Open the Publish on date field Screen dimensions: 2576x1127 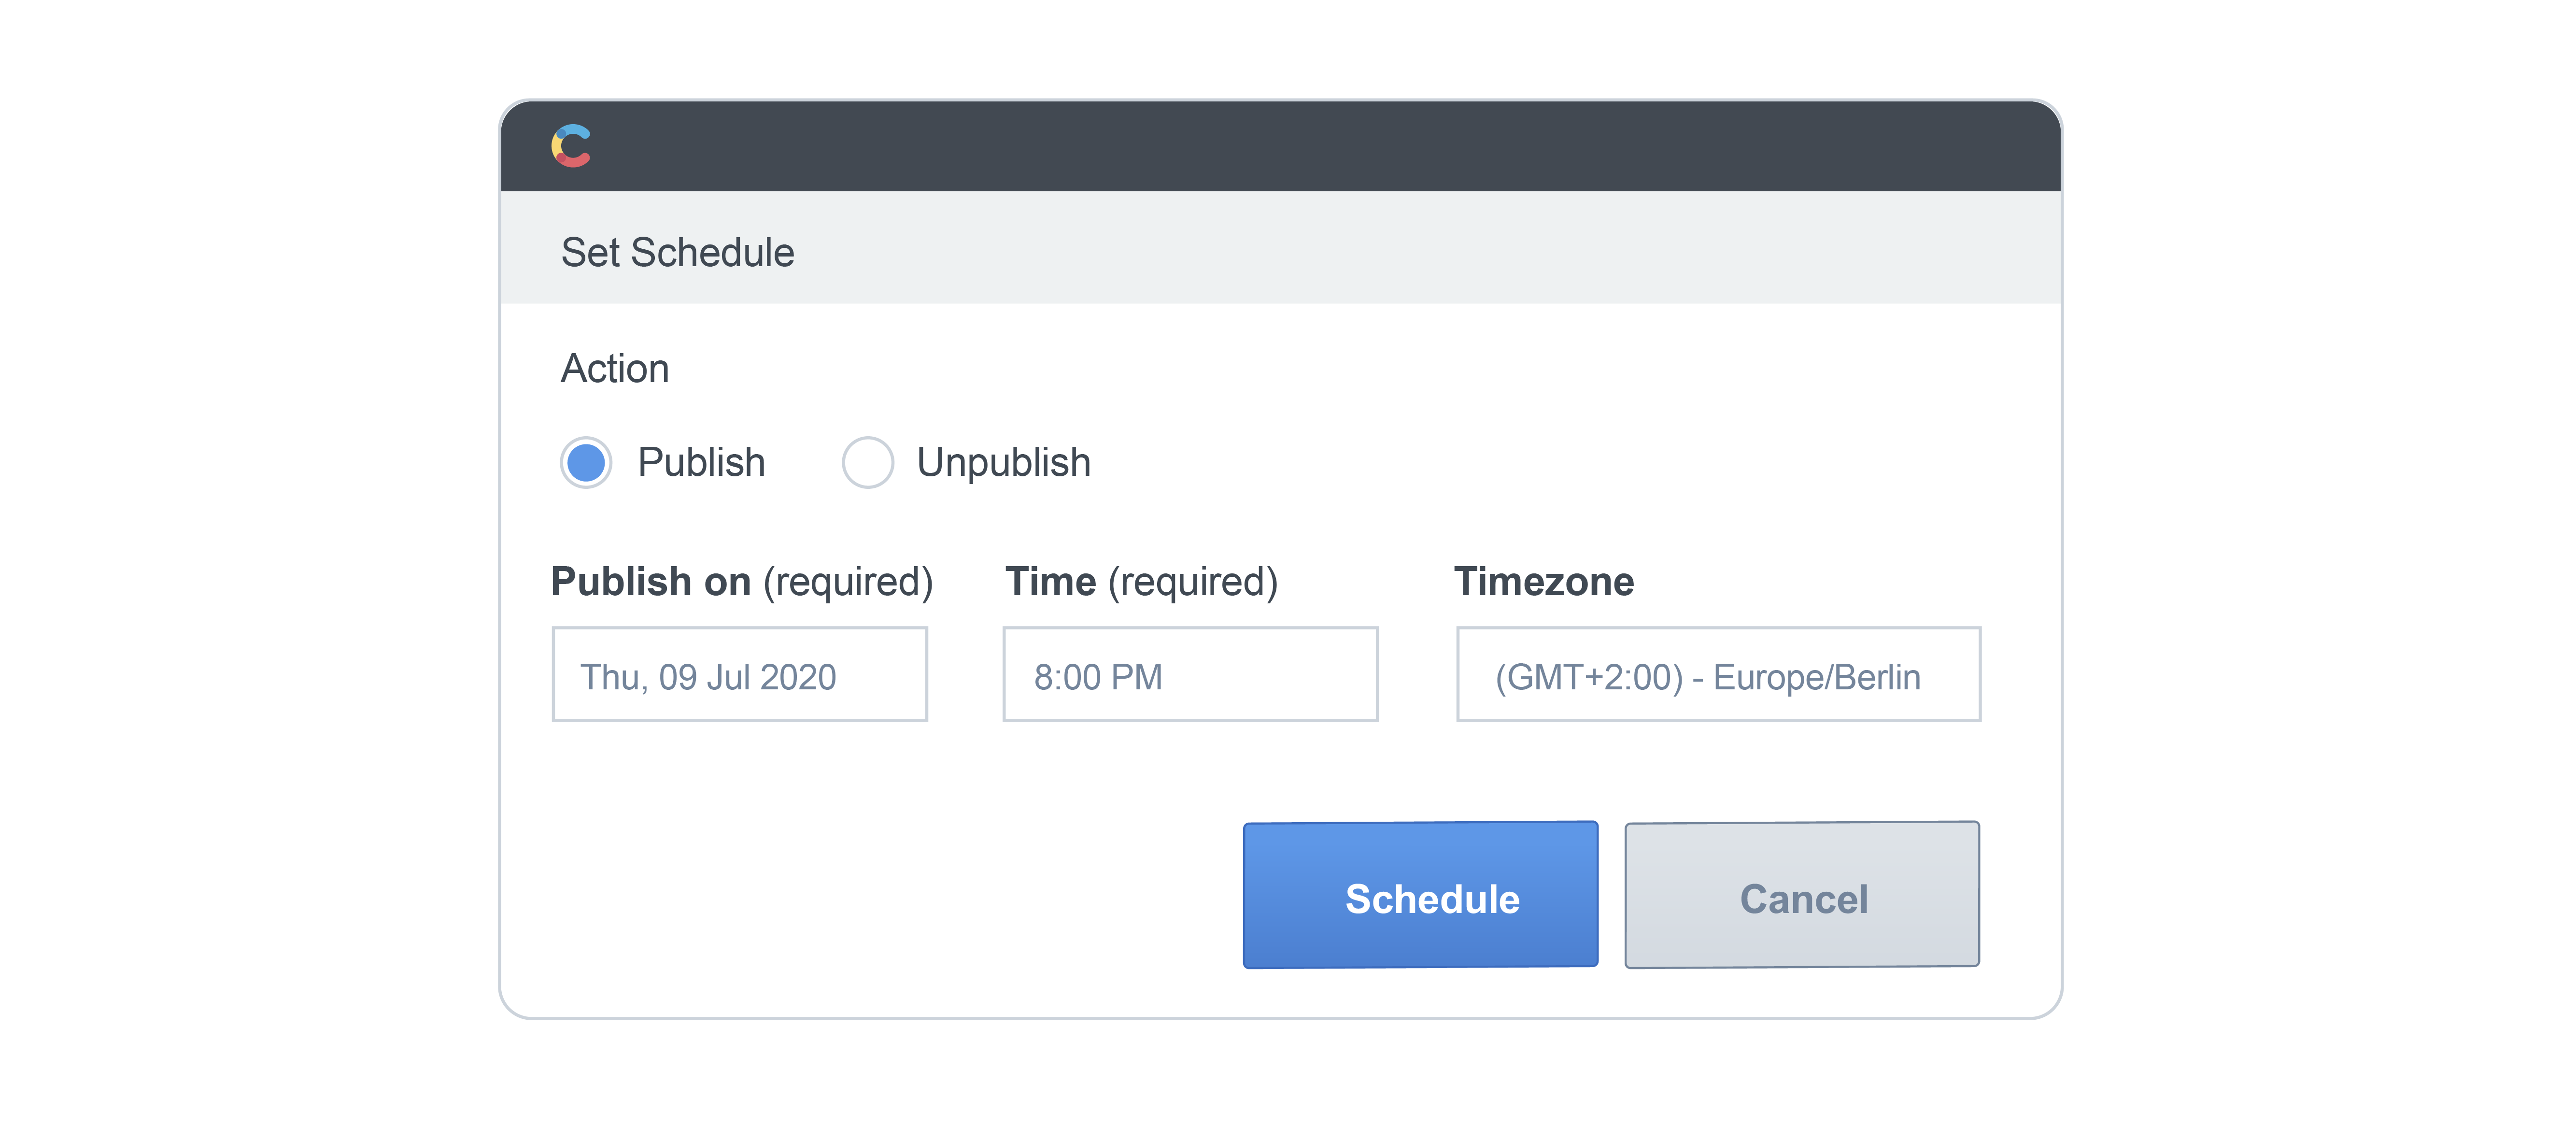739,675
